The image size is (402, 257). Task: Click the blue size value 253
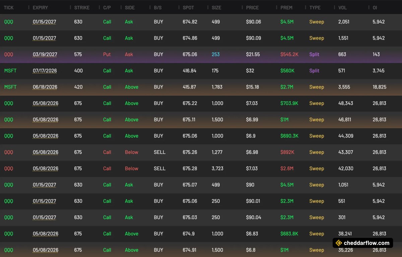pos(216,54)
